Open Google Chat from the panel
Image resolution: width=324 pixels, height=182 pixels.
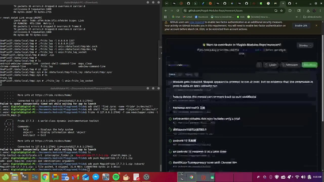pos(55,177)
